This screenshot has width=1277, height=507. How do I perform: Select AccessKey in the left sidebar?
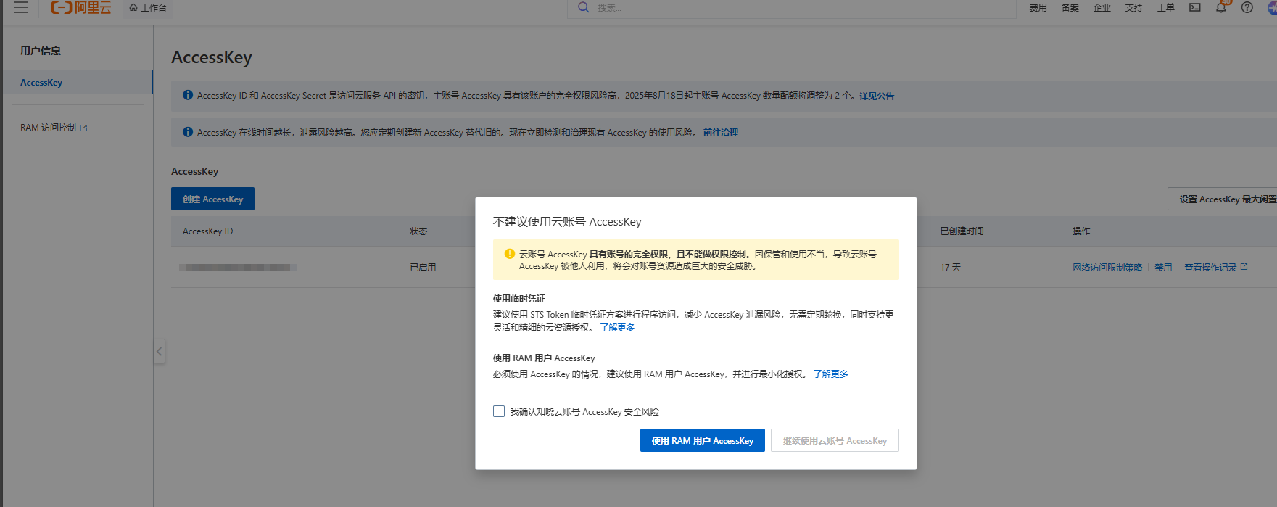point(41,83)
